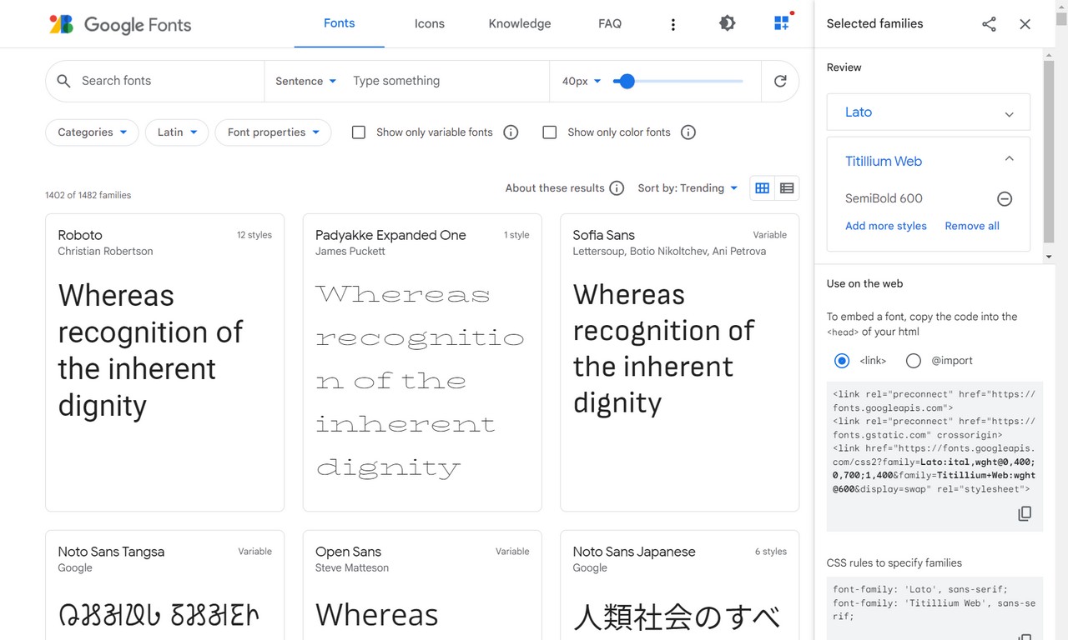The width and height of the screenshot is (1068, 640).
Task: Open the Knowledge tab
Action: (520, 23)
